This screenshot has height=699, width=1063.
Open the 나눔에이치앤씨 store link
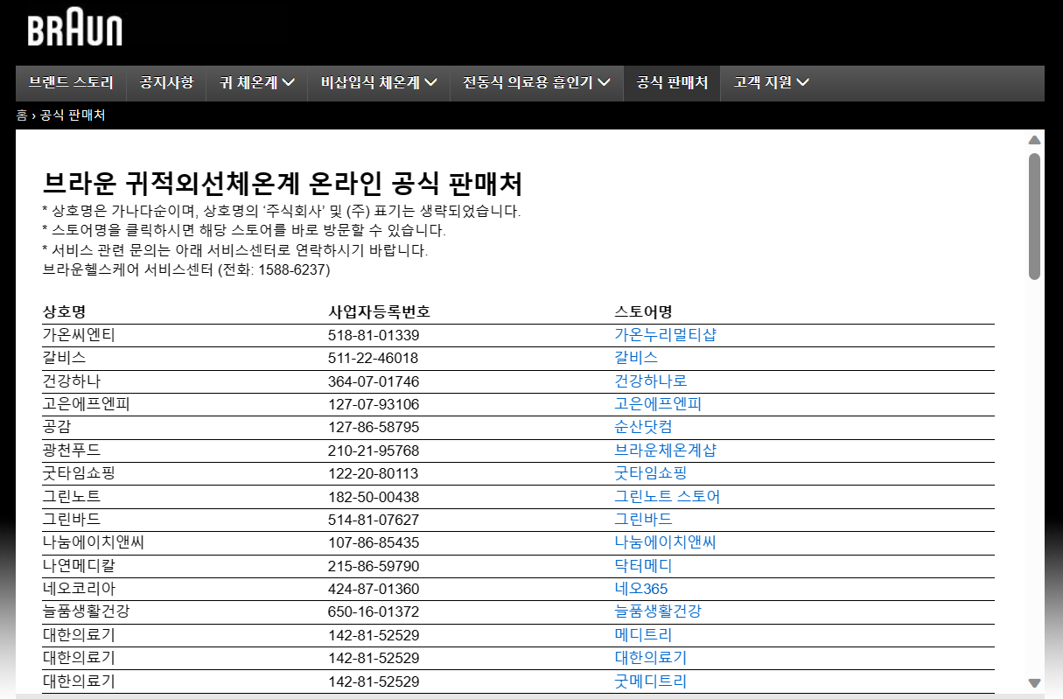(665, 542)
